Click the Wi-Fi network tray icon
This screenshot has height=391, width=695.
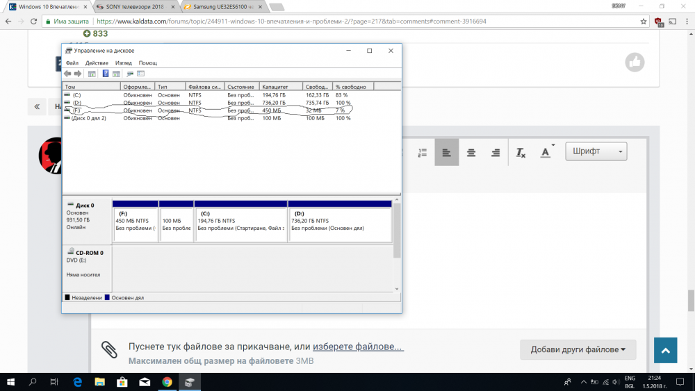[605, 382]
